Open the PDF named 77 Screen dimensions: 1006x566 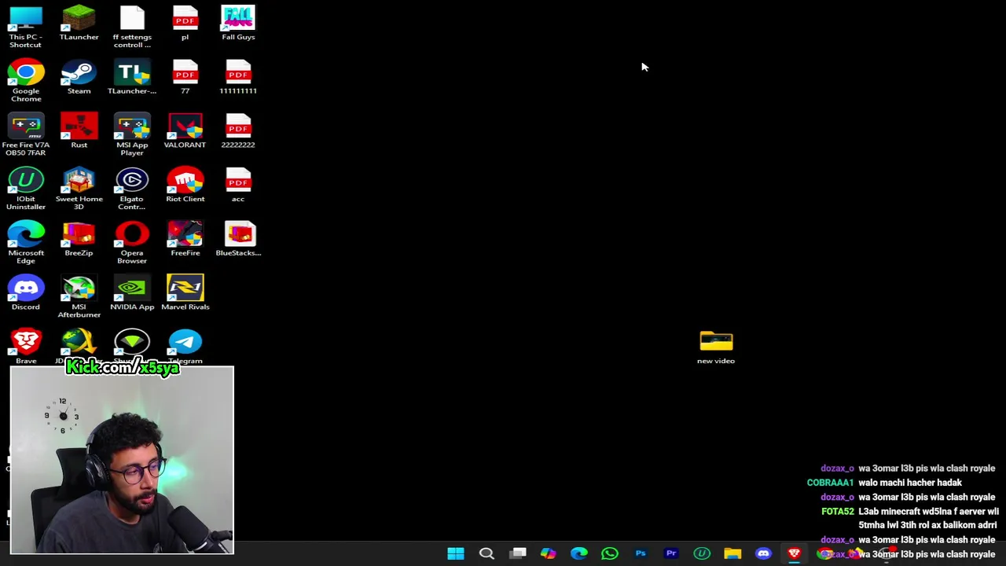coord(185,77)
